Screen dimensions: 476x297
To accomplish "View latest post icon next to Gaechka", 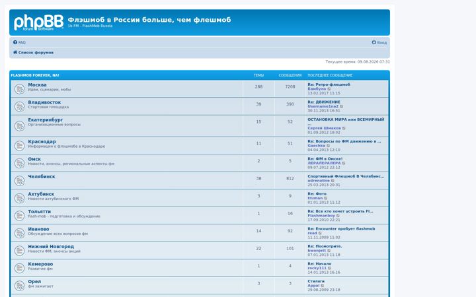I will click(x=329, y=146).
